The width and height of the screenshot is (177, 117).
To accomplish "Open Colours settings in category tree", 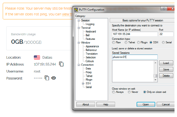I will 90,61.
